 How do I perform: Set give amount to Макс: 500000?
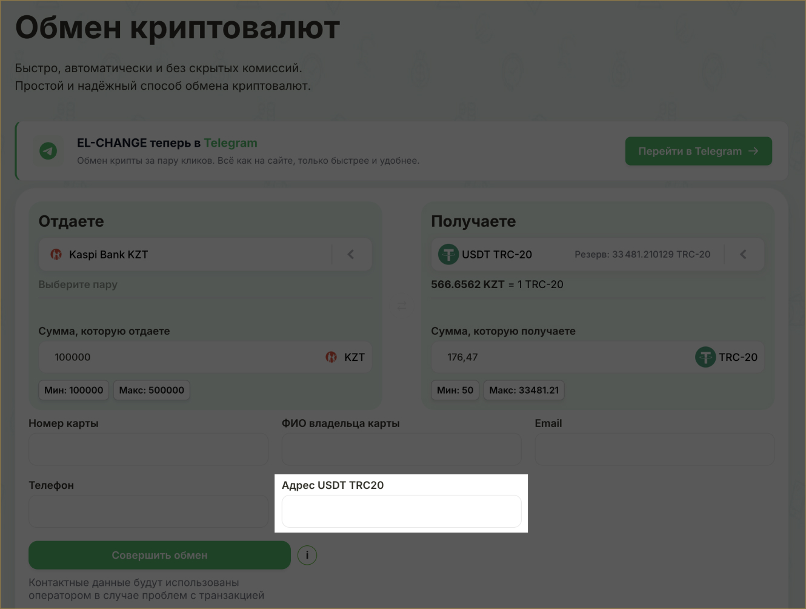[152, 390]
